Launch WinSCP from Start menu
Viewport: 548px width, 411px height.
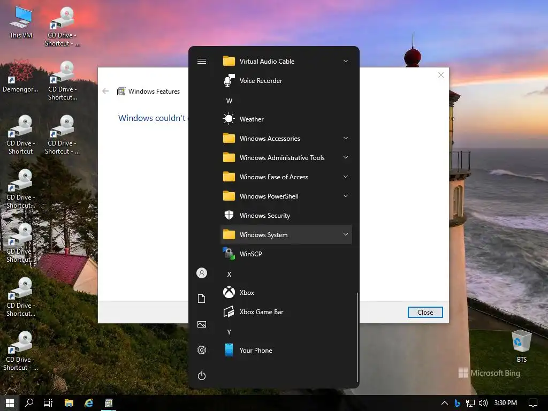[286, 254]
